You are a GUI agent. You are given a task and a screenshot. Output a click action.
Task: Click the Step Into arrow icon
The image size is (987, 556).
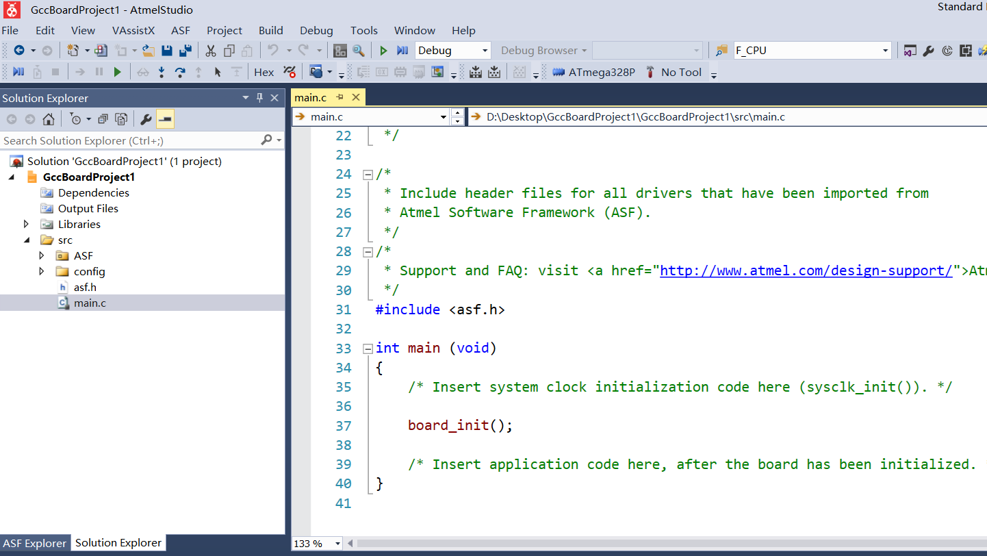pyautogui.click(x=162, y=72)
